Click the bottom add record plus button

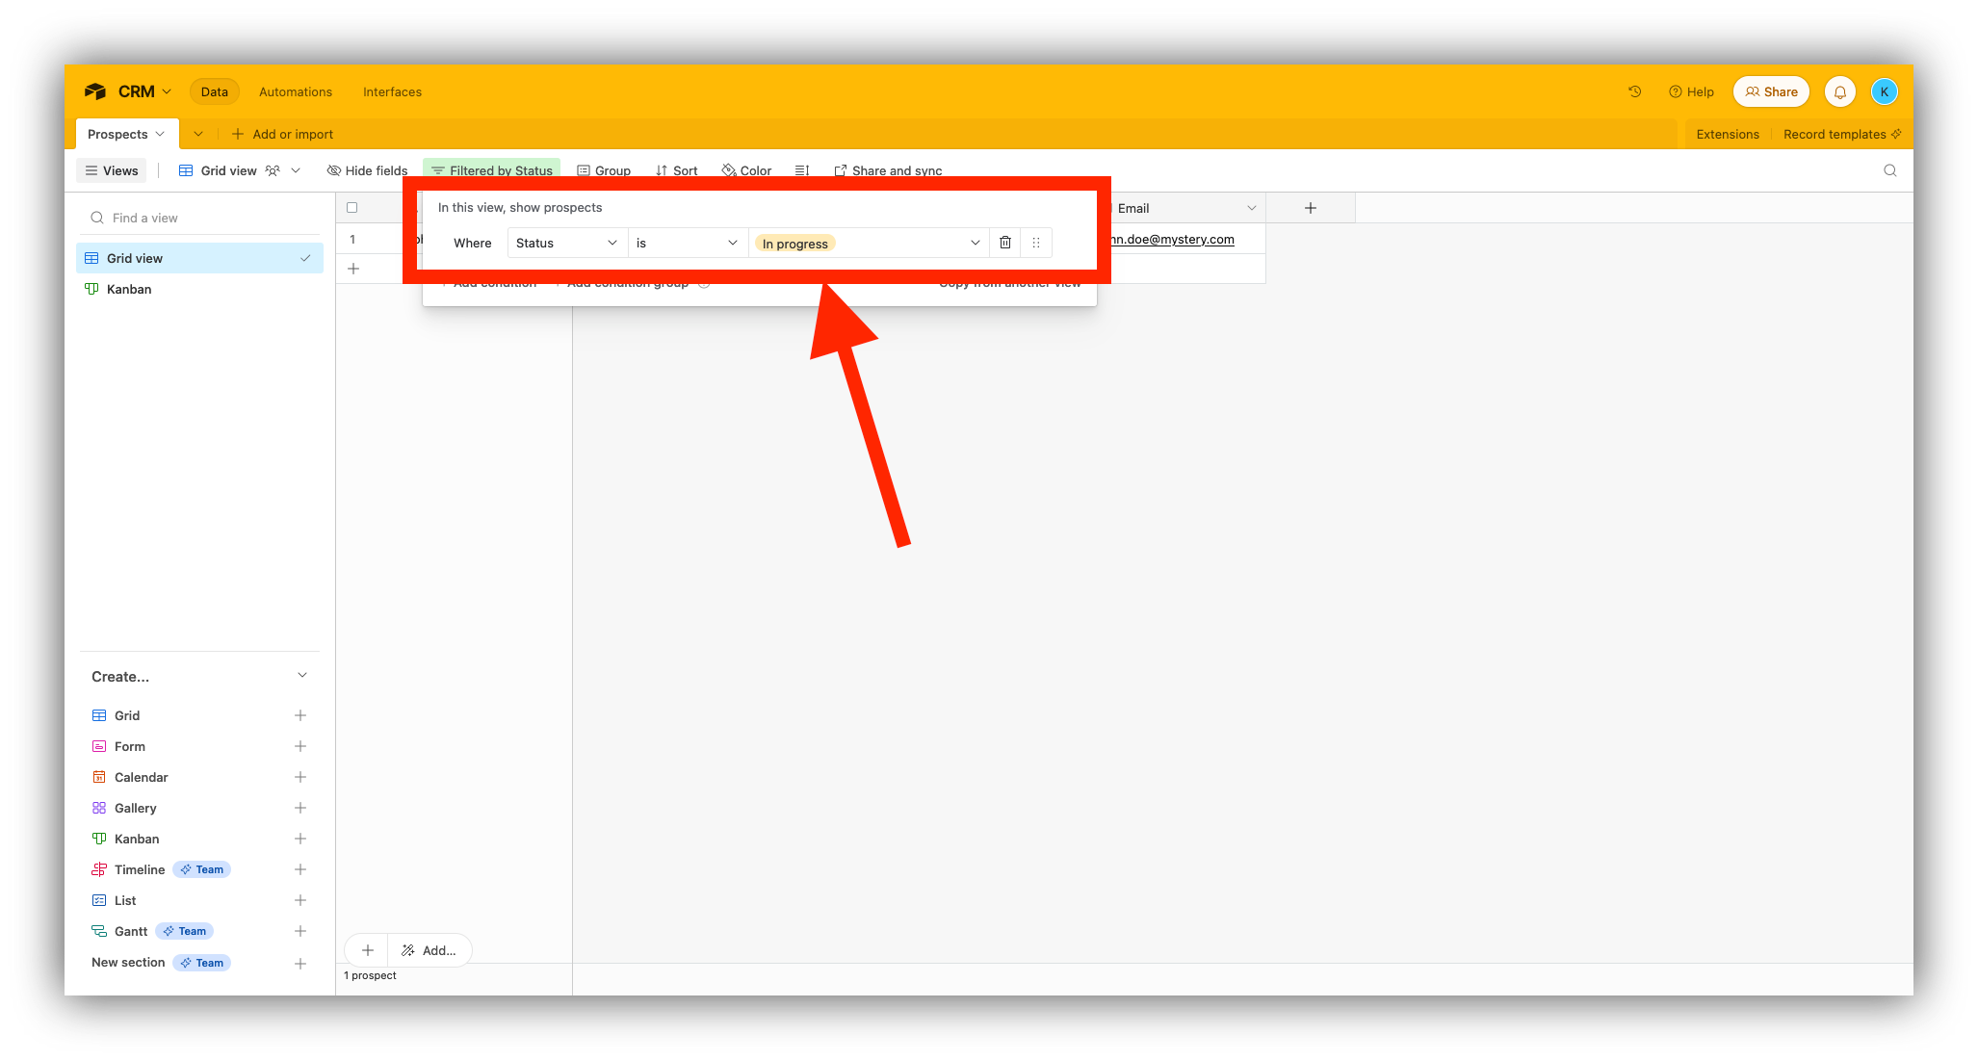[x=367, y=950]
